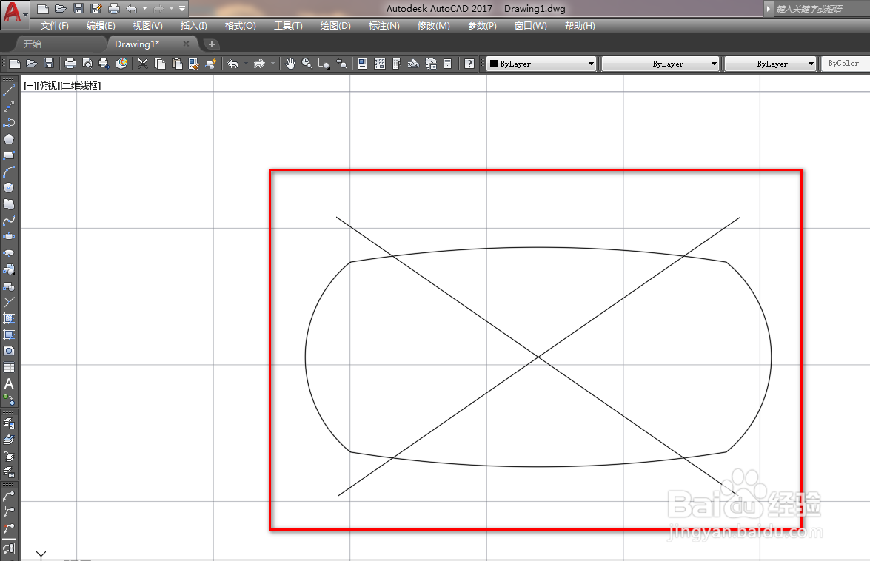Switch to the Drawing1* tab
Viewport: 870px width, 561px height.
click(x=137, y=44)
